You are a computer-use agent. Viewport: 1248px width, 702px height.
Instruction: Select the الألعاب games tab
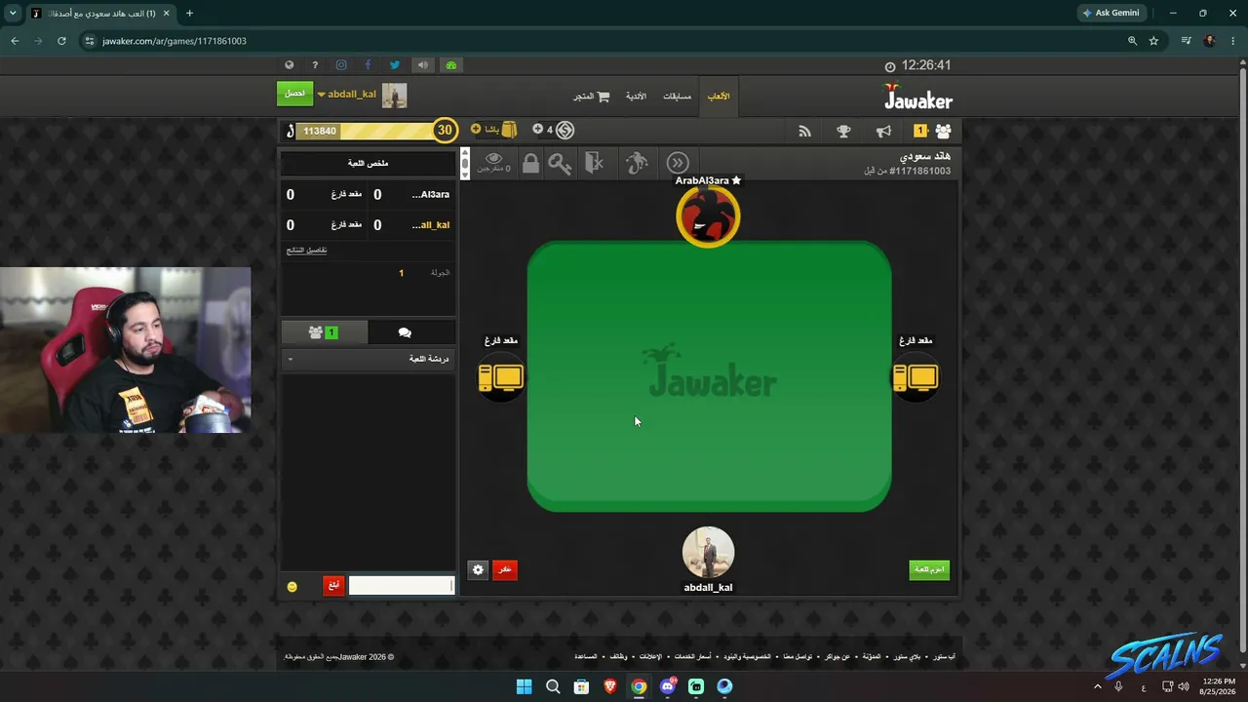point(719,97)
